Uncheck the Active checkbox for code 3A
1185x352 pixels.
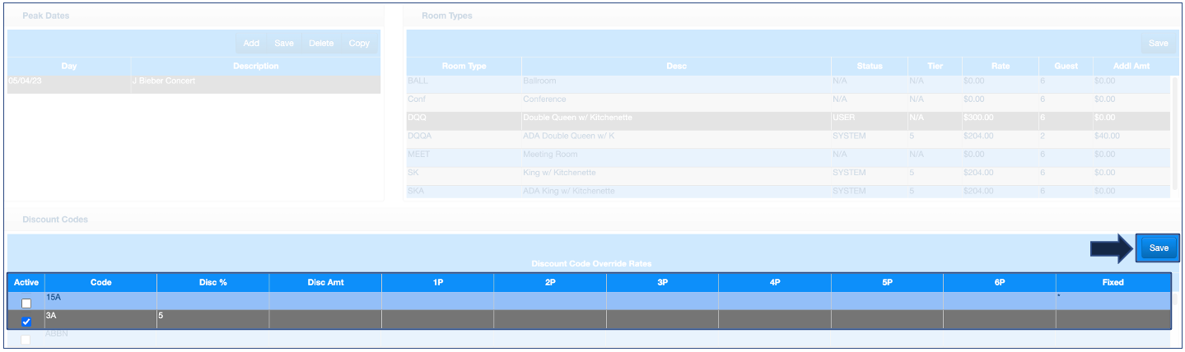[x=26, y=322]
